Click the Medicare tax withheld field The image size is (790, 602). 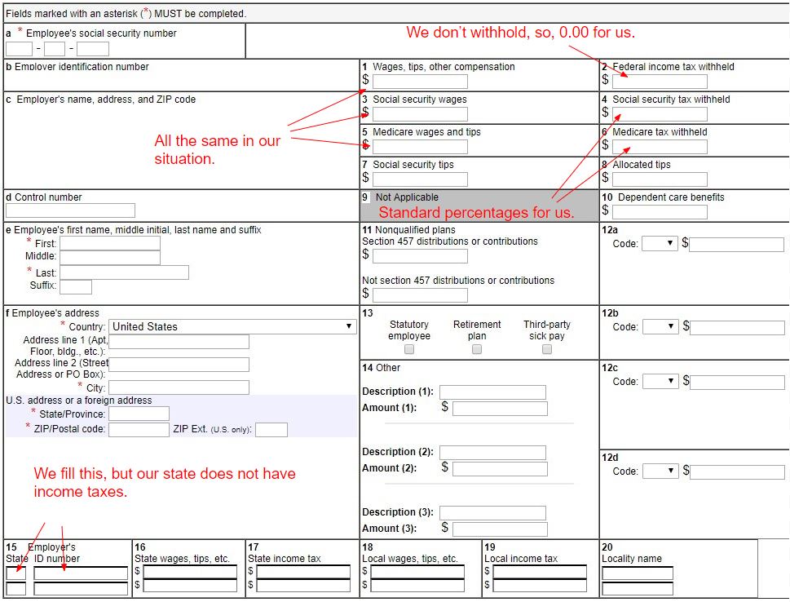tap(660, 147)
